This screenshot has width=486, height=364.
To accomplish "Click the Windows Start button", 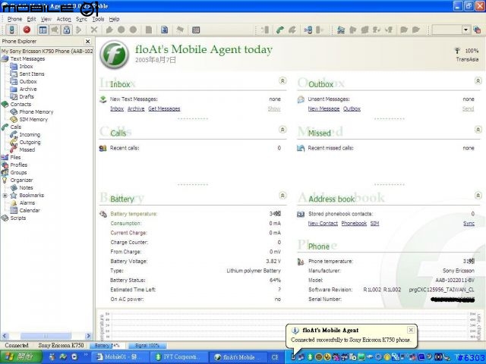I will 21,357.
